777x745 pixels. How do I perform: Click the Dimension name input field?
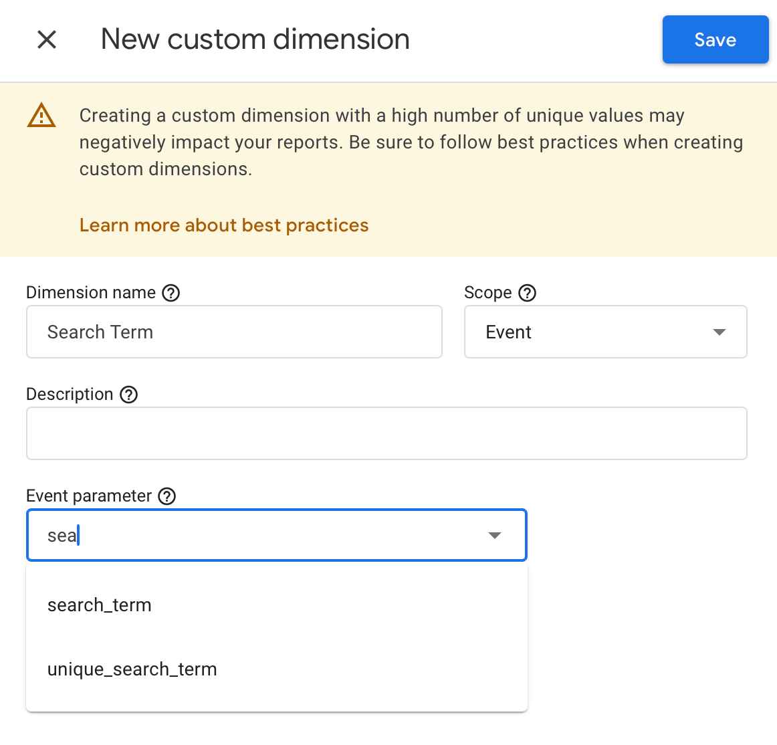[x=234, y=332]
